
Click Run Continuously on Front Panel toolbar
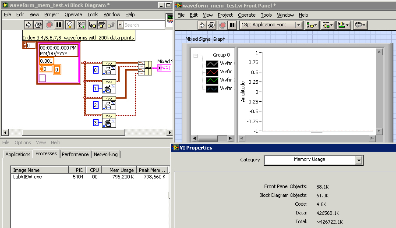tap(212, 25)
